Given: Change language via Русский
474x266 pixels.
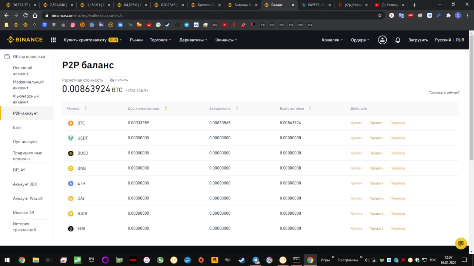Looking at the screenshot, I should coord(443,40).
